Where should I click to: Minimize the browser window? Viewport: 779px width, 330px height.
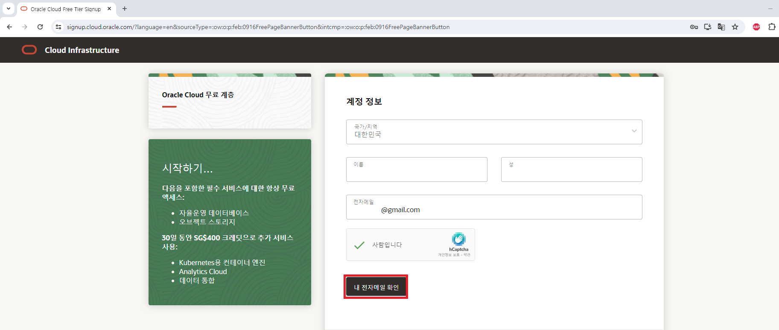pyautogui.click(x=770, y=9)
